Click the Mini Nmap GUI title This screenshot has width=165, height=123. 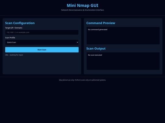[82, 5]
